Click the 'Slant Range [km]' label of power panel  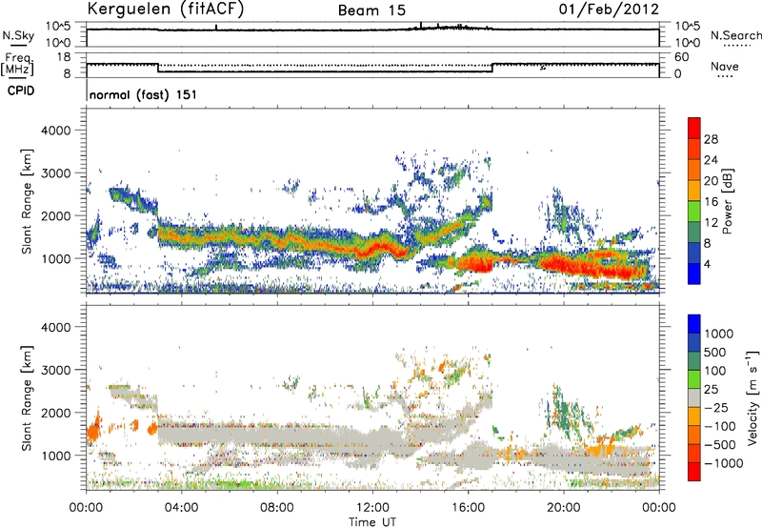coord(27,201)
